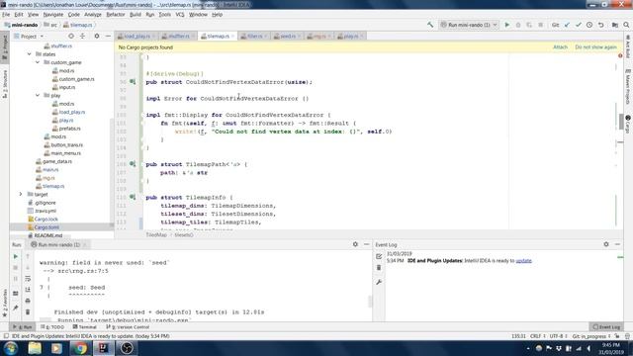633x356 pixels.
Task: Open Git branch widget in status bar
Action: (x=591, y=336)
